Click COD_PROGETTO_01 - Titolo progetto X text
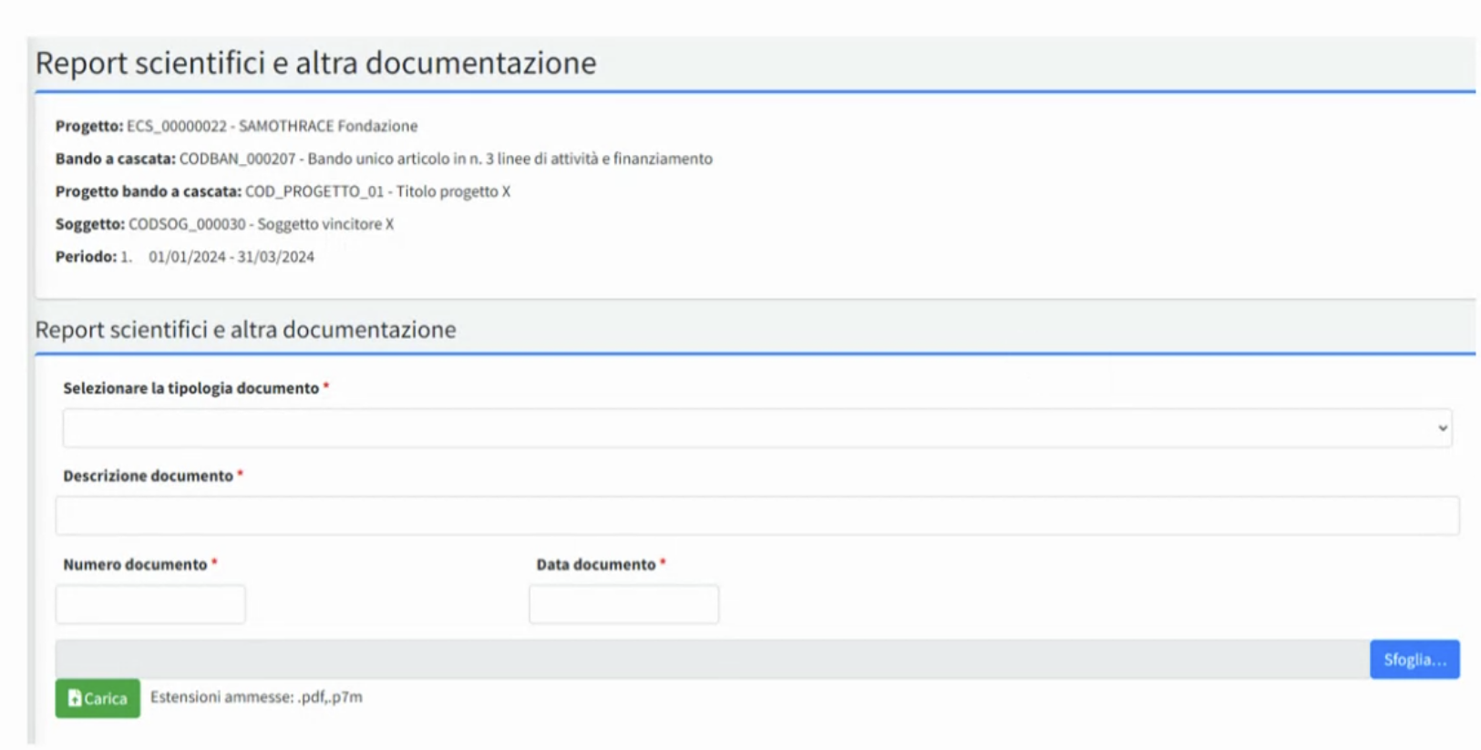Screen dimensions: 1481x750 (x=377, y=191)
